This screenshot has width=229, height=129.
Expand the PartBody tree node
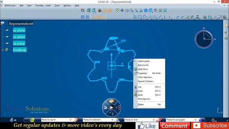tap(3, 50)
